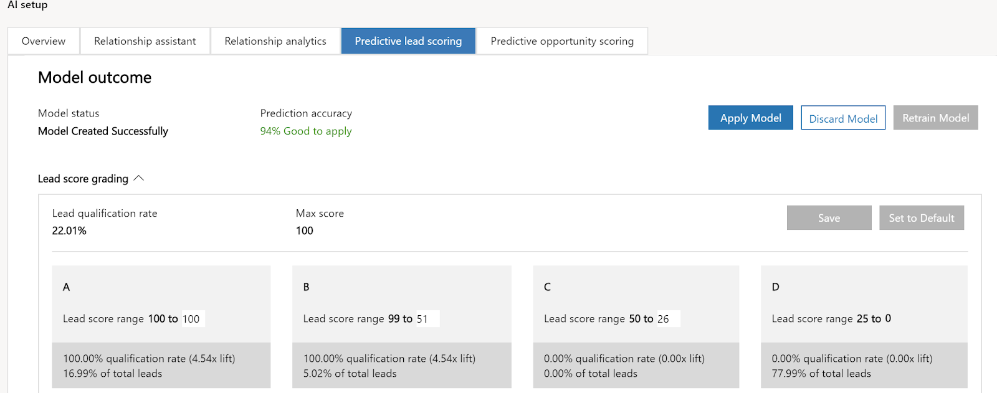Image resolution: width=997 pixels, height=393 pixels.
Task: Go to Relationship analytics tab
Action: click(275, 41)
